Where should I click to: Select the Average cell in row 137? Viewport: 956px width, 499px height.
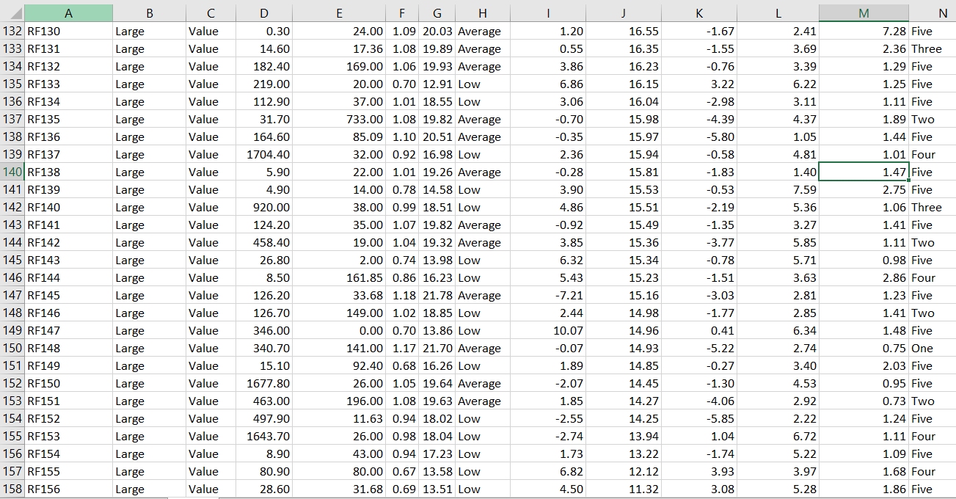pos(482,119)
